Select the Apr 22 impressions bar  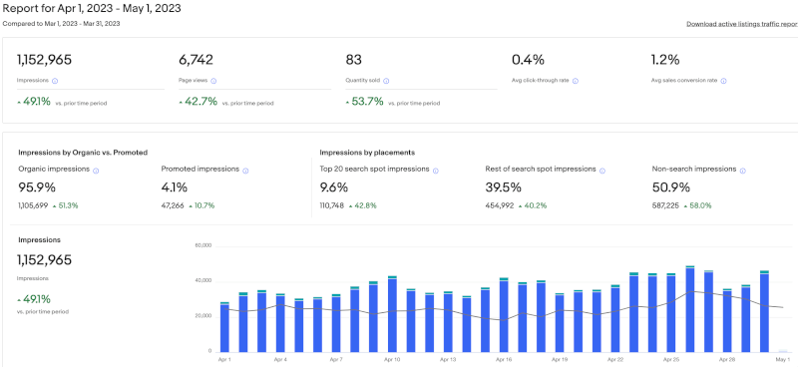(x=615, y=318)
